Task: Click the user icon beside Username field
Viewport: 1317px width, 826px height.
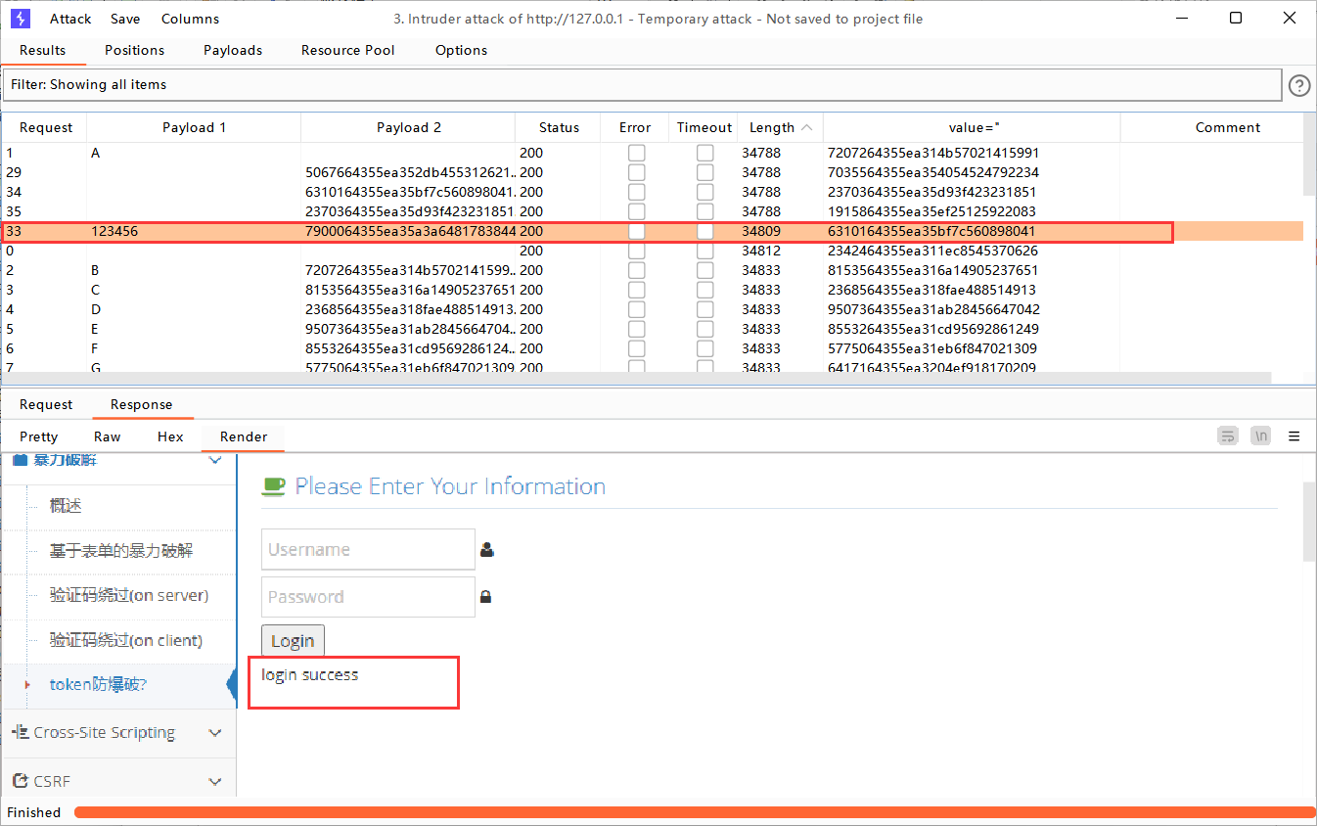Action: click(x=487, y=550)
